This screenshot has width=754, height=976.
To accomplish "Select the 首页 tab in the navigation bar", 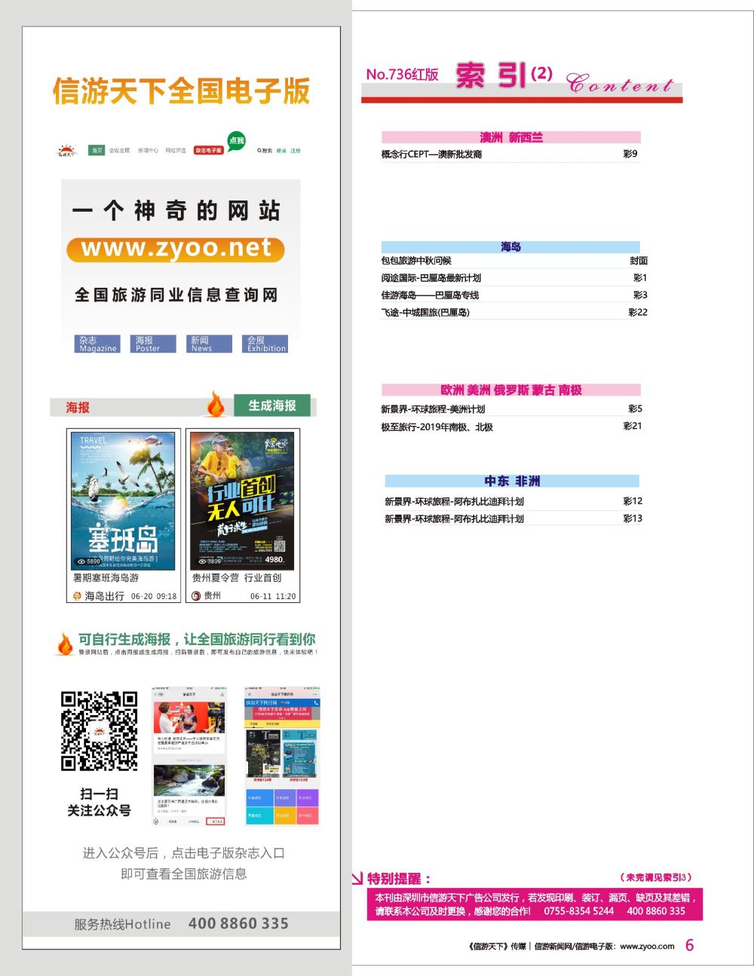I will click(97, 151).
